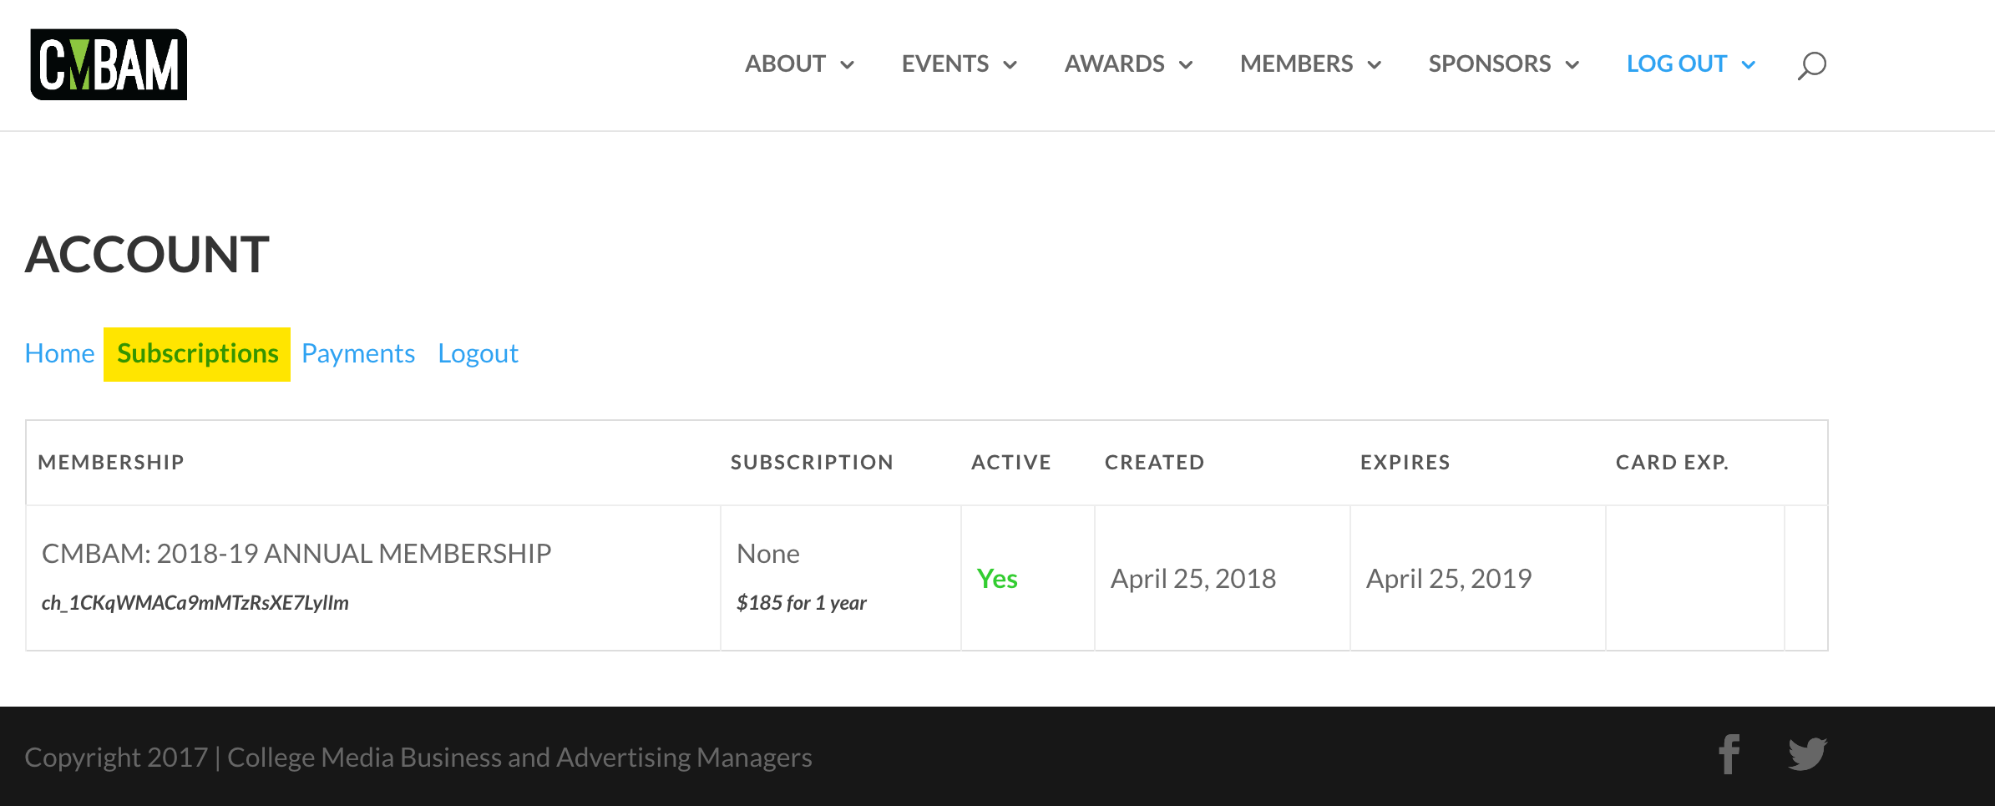Click the created date April 25, 2018
1995x806 pixels.
click(1193, 579)
